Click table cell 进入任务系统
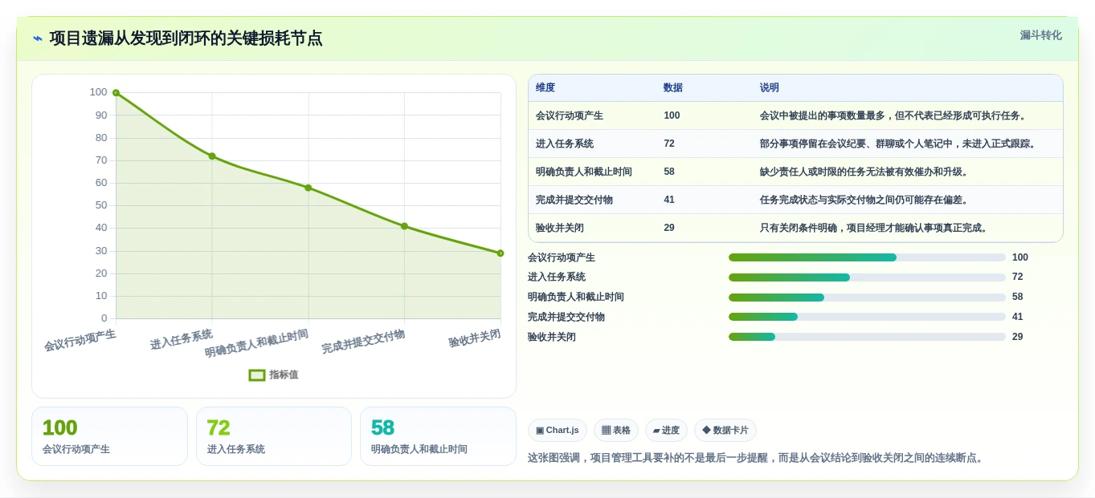Image resolution: width=1095 pixels, height=498 pixels. tap(565, 144)
